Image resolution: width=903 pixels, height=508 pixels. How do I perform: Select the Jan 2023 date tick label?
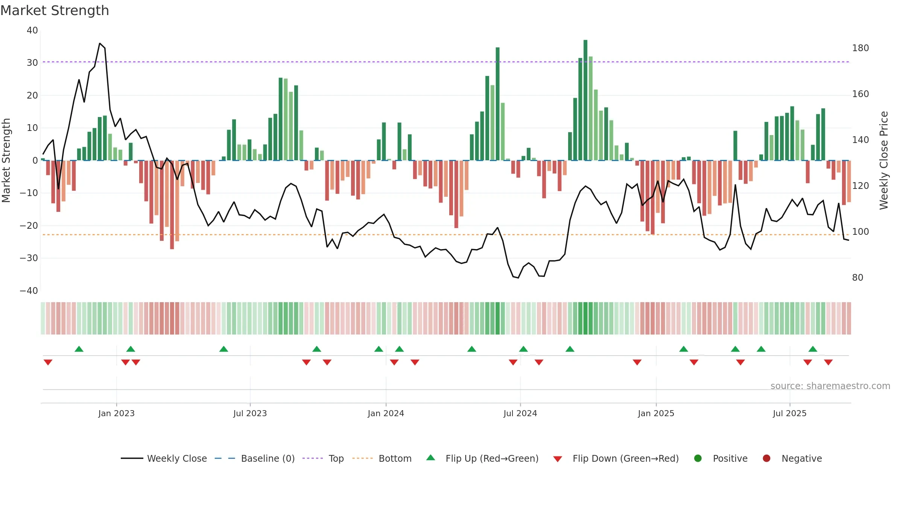pyautogui.click(x=116, y=413)
